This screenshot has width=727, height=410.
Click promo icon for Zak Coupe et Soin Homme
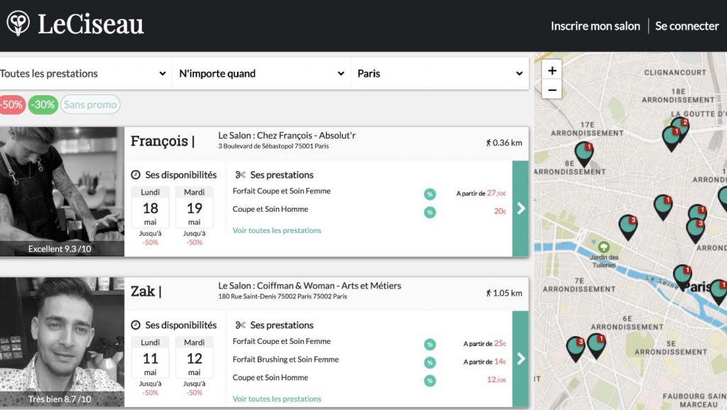(x=430, y=381)
